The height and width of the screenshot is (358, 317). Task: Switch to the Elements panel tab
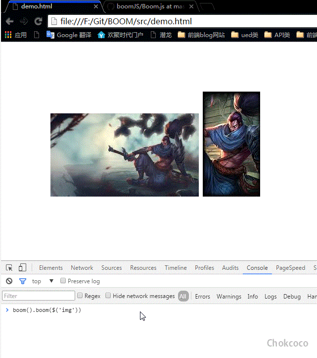[51, 268]
